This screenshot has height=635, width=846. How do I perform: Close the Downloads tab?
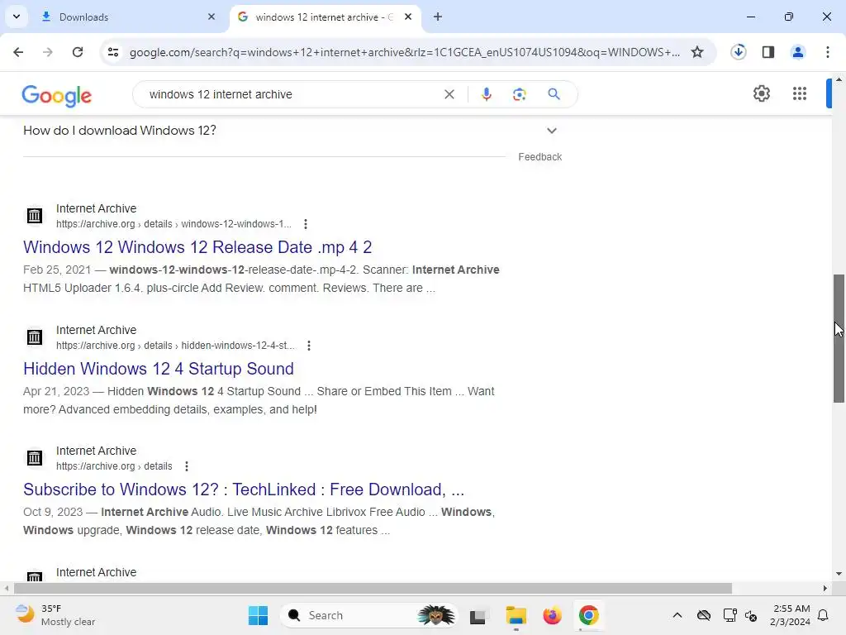[211, 17]
